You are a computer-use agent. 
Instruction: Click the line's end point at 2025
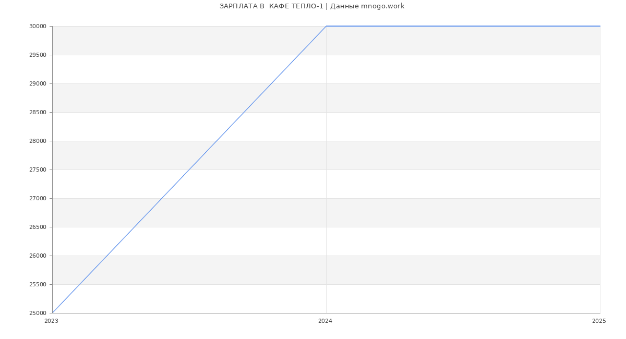[600, 26]
